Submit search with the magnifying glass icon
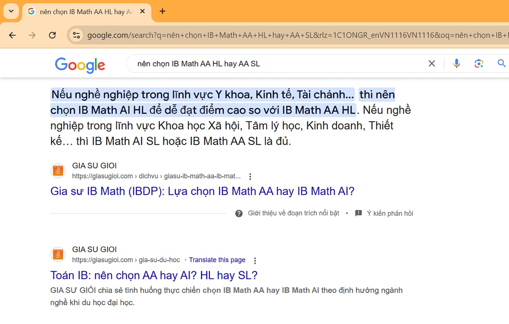Viewport: 509px width, 324px height. 501,63
